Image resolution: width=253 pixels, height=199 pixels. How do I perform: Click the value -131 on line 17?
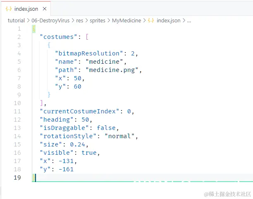point(66,161)
